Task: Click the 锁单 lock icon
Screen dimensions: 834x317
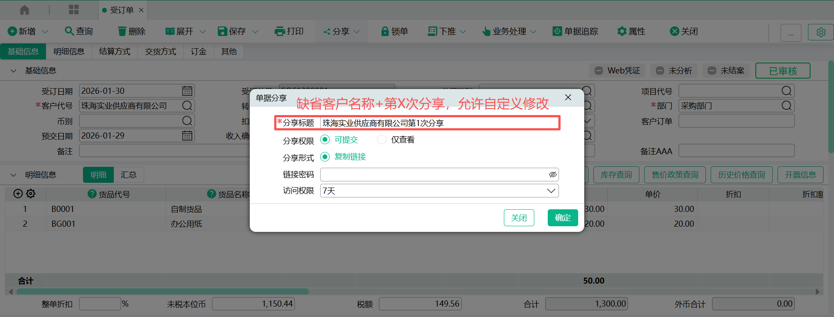Action: [384, 31]
